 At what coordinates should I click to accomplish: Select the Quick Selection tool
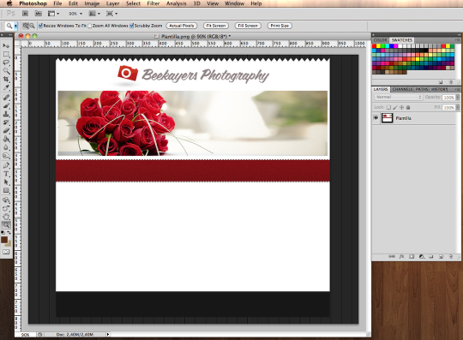click(6, 71)
